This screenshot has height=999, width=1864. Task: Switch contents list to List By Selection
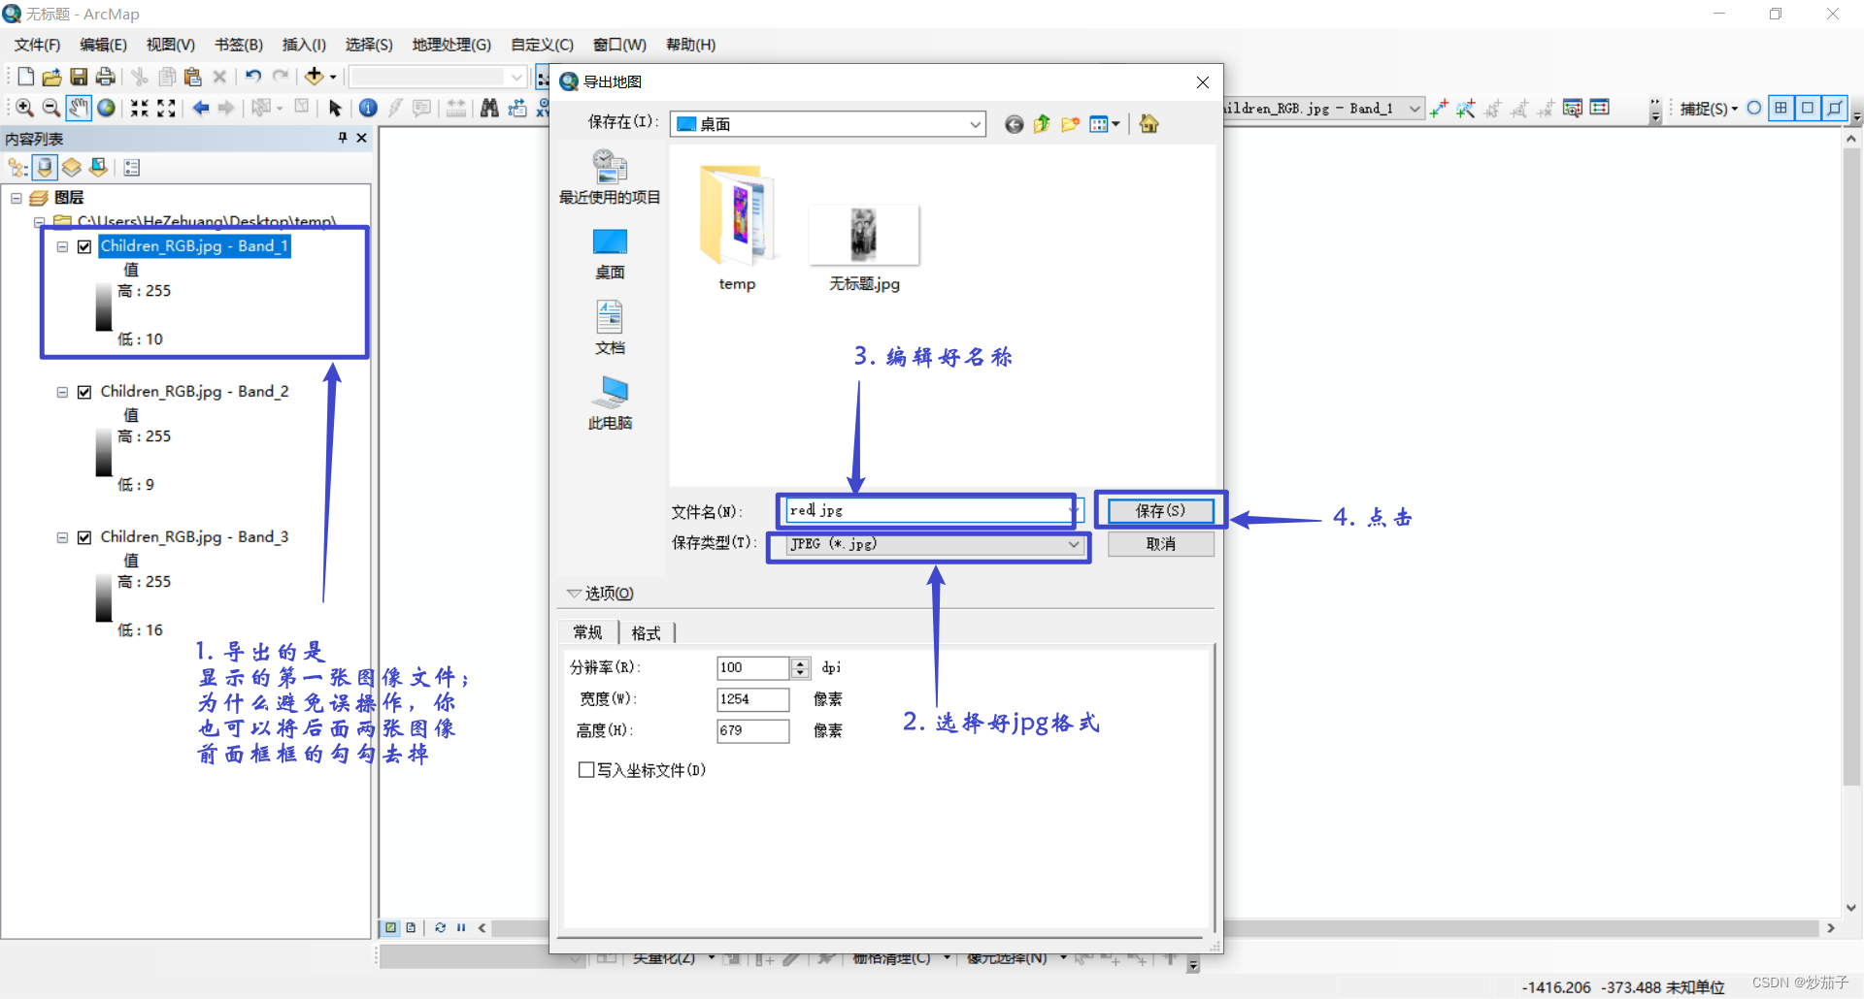99,168
